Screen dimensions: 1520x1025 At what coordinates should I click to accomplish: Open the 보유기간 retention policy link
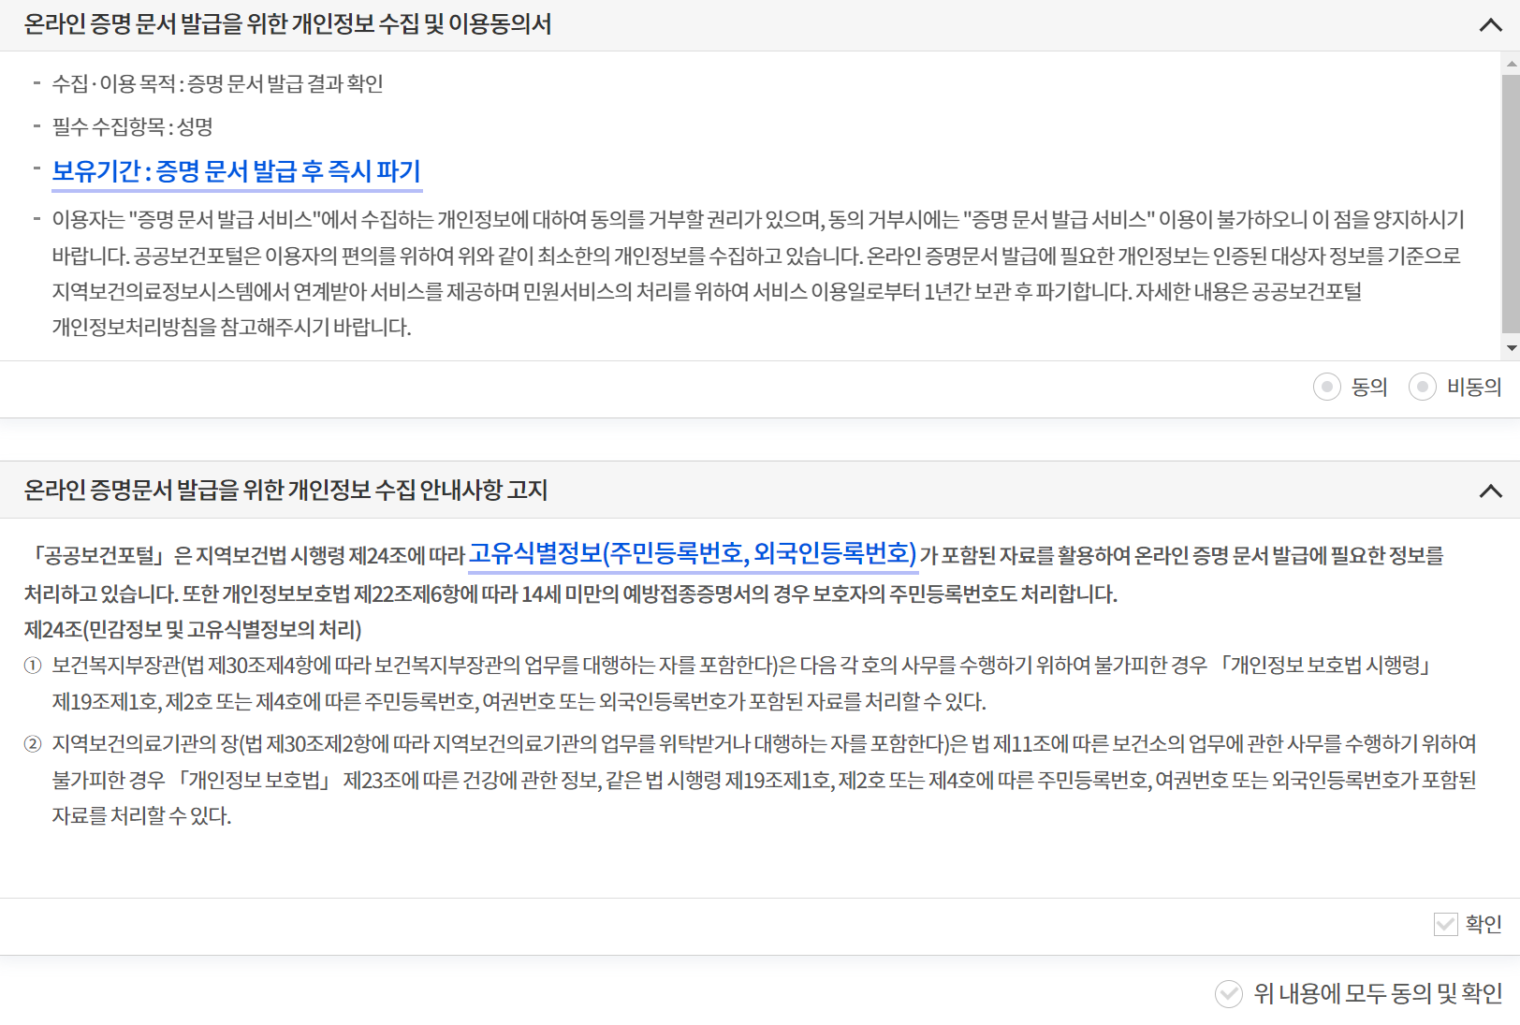237,172
